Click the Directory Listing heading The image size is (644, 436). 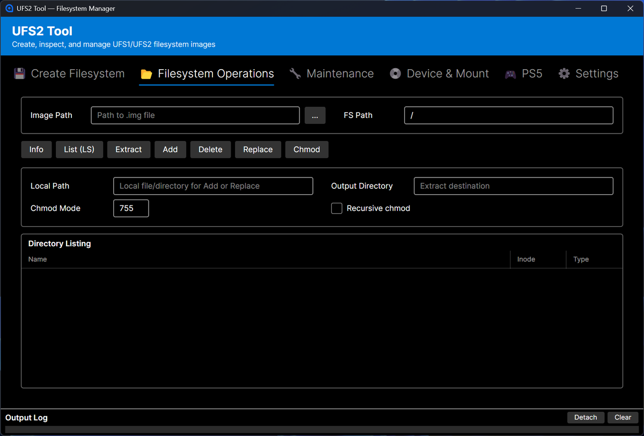60,243
